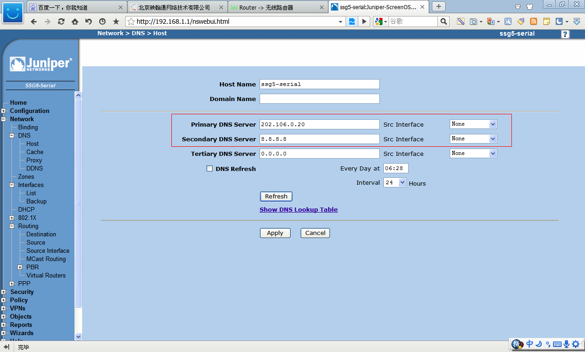Open the Show DNS Lookup Table link

pos(298,210)
